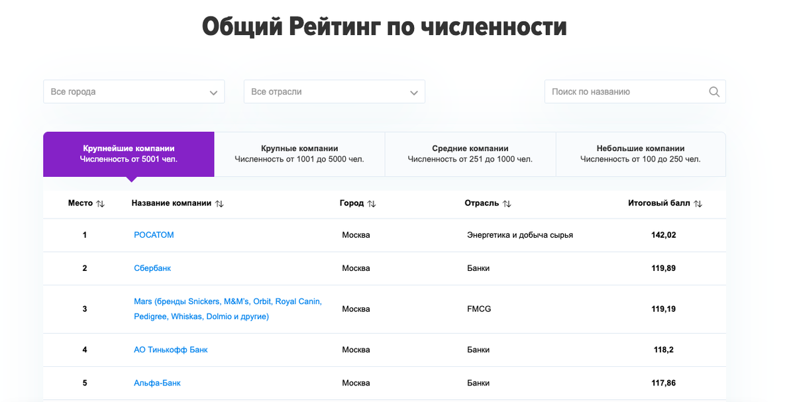Image resolution: width=795 pixels, height=402 pixels.
Task: Open the Сбербанк company link
Action: (x=152, y=268)
